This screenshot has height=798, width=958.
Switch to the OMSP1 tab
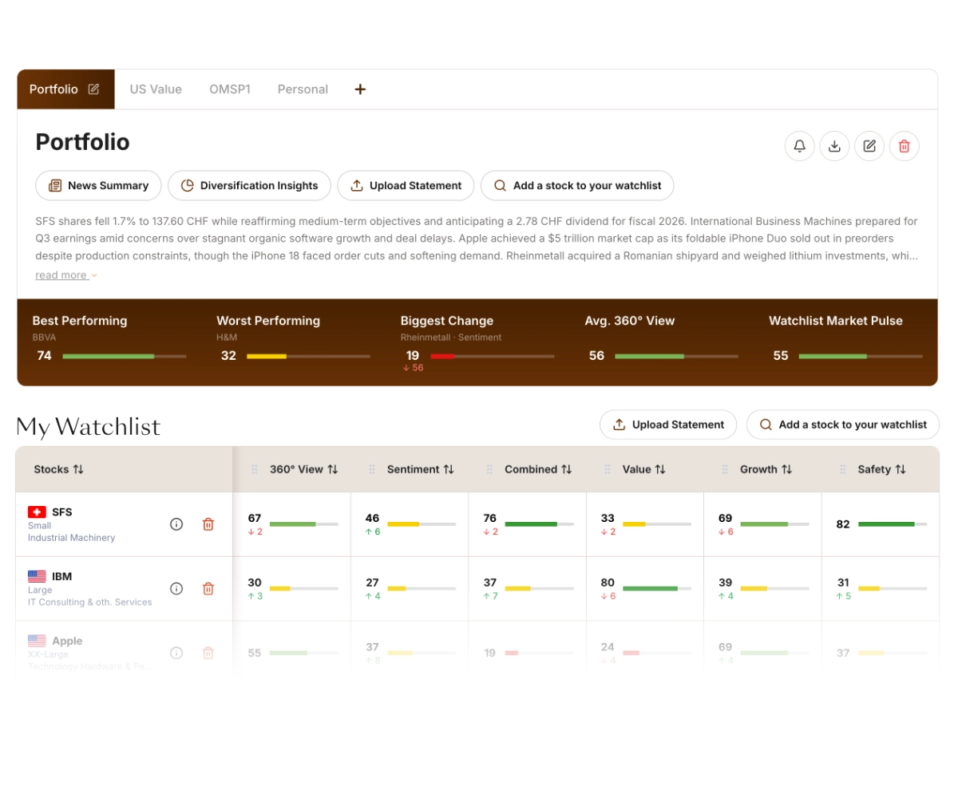tap(230, 89)
